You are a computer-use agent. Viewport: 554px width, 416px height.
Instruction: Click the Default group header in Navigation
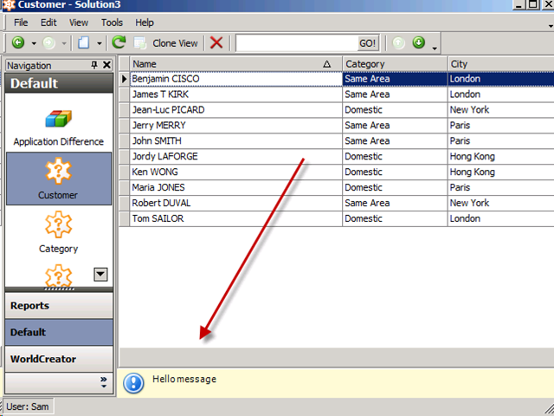[x=59, y=83]
